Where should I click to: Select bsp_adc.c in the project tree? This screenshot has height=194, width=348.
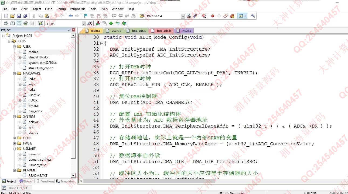coord(36,111)
